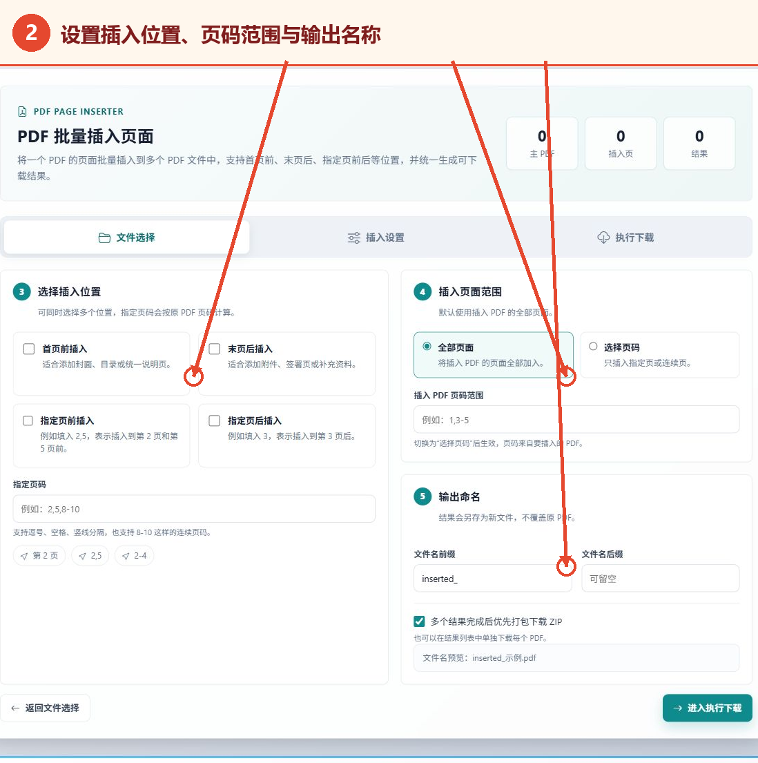
Task: Click the paper plane icon on 2,5 chip
Action: coord(83,556)
